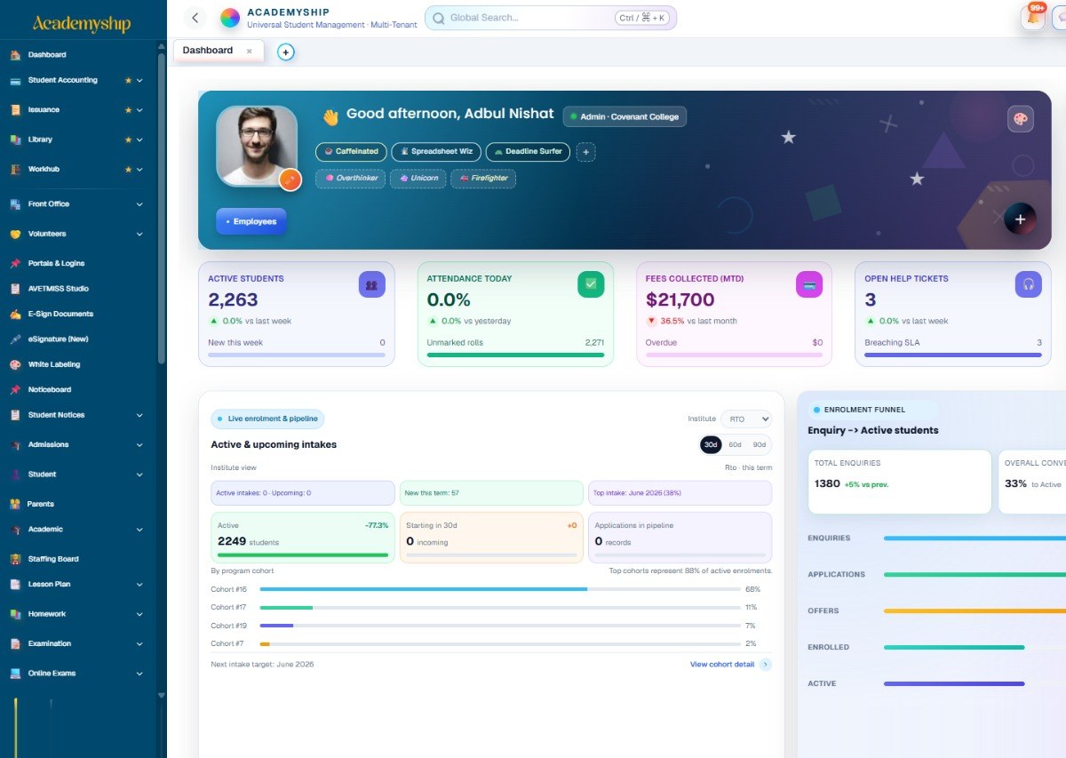Screen dimensions: 1066x758
Task: Expand the Lesson Plan chevron
Action: click(139, 585)
